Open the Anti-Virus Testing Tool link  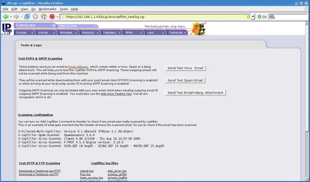point(116,94)
